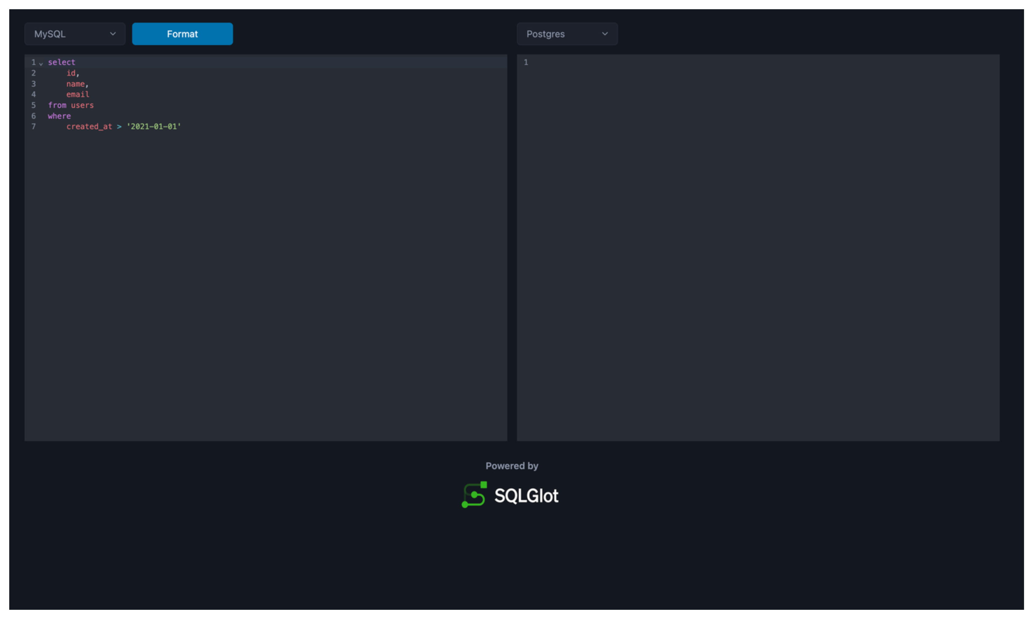Click the Powered by label

[512, 465]
